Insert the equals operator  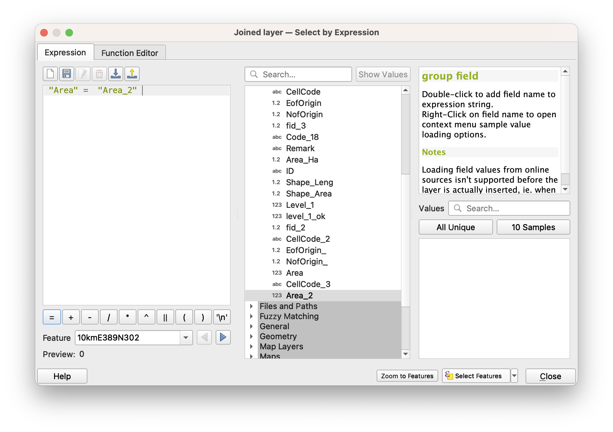(x=52, y=317)
